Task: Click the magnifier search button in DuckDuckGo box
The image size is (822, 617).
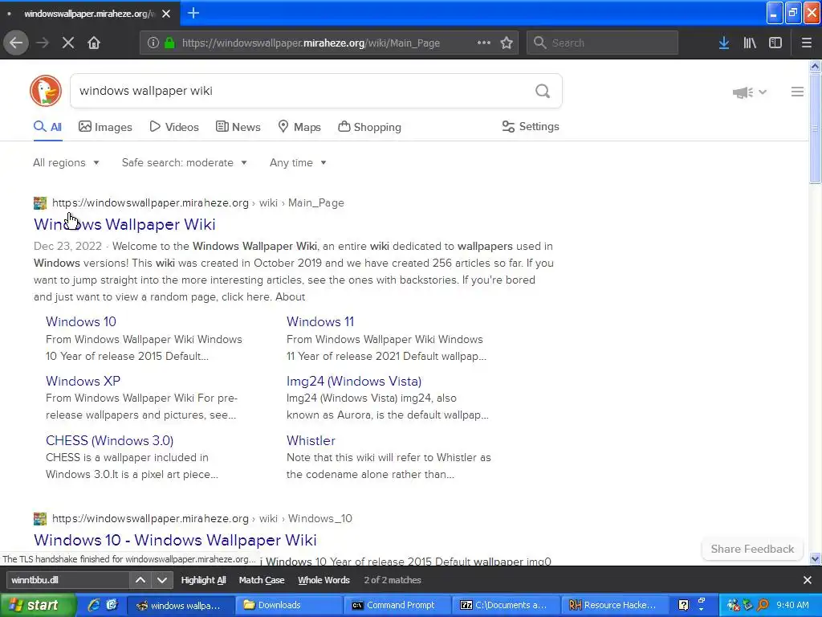Action: [x=543, y=92]
